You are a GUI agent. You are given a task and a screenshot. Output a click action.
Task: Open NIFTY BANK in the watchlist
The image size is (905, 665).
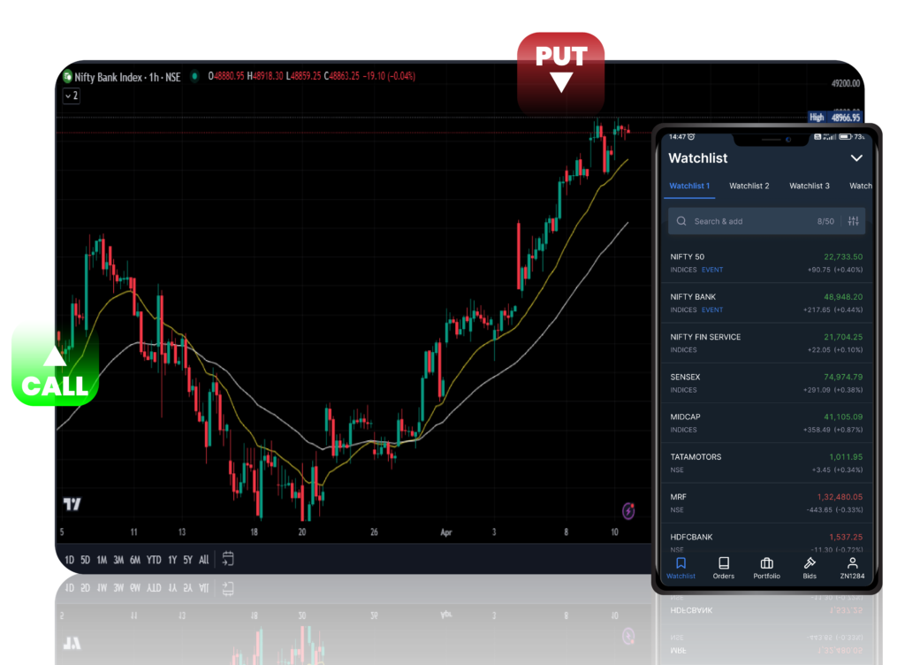point(766,302)
